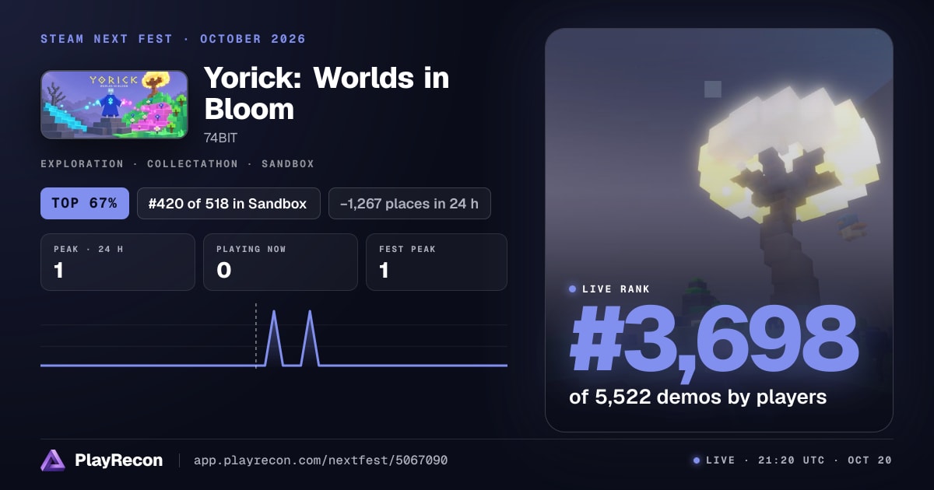Viewport: 934px width, 490px height.
Task: Click the Steam Next Fest October 2026 header
Action: 173,39
